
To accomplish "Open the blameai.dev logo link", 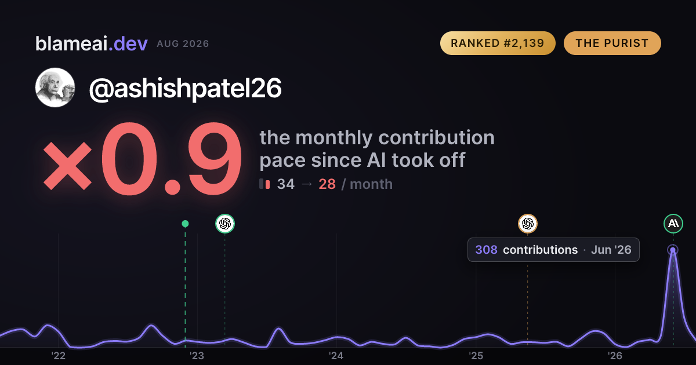I will point(92,43).
